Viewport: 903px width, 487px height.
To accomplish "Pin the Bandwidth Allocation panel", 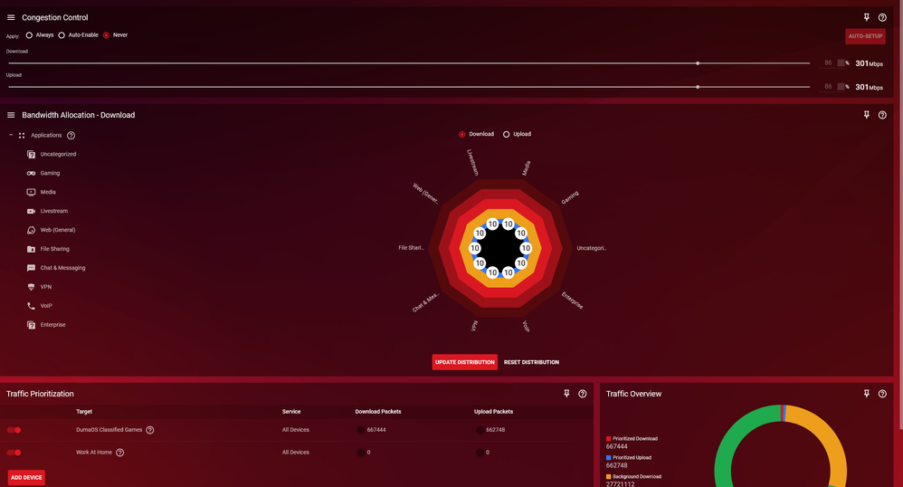I will tap(866, 115).
